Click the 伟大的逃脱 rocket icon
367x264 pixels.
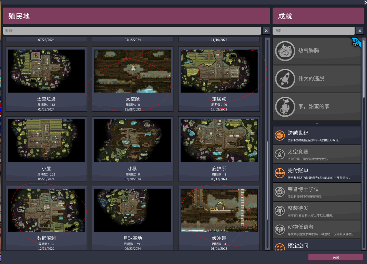pyautogui.click(x=285, y=79)
